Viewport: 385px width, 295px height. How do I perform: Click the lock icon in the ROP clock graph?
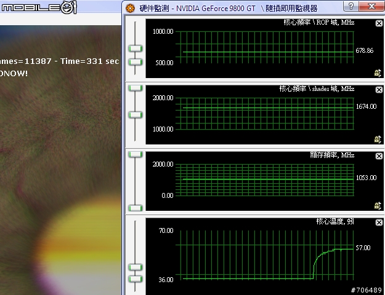(378, 73)
